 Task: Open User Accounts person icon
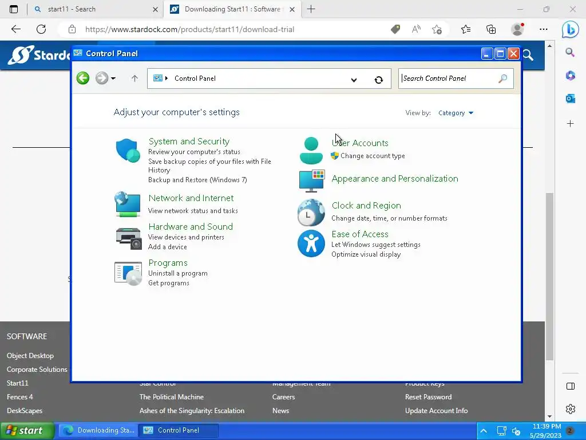pos(311,151)
